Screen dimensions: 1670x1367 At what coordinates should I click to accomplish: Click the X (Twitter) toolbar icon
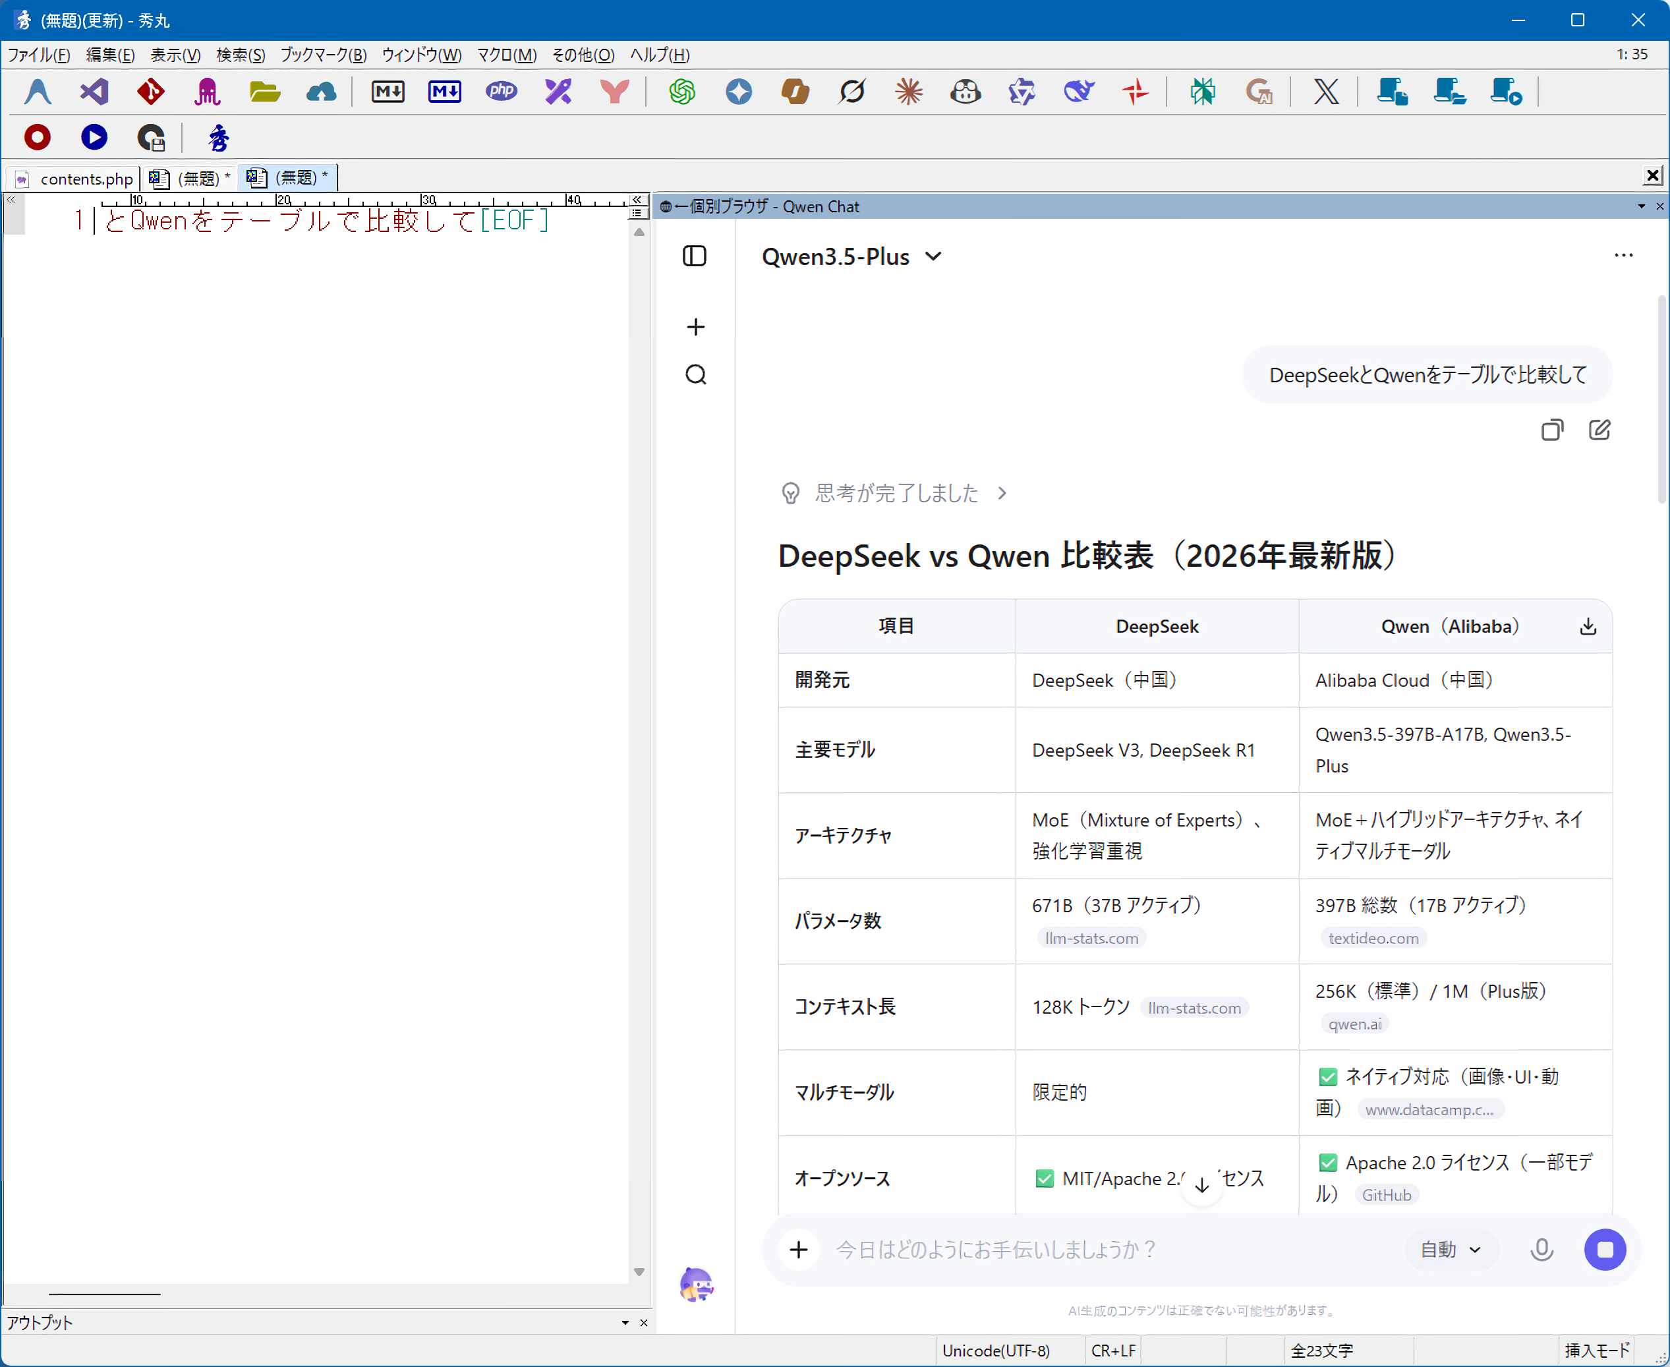tap(1326, 92)
